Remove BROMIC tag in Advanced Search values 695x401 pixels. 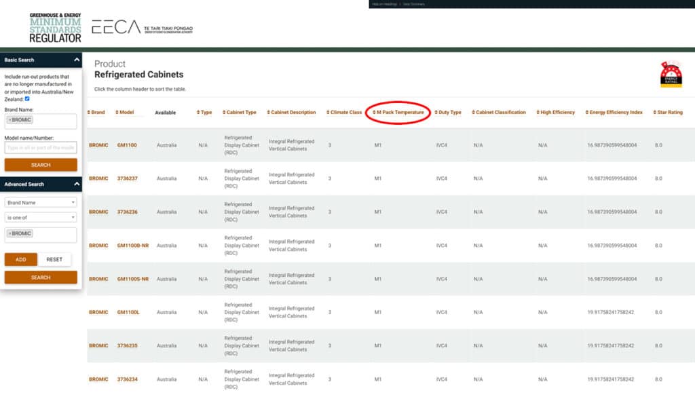[x=10, y=233]
